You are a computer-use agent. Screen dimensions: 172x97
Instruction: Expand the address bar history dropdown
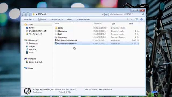tap(103, 14)
